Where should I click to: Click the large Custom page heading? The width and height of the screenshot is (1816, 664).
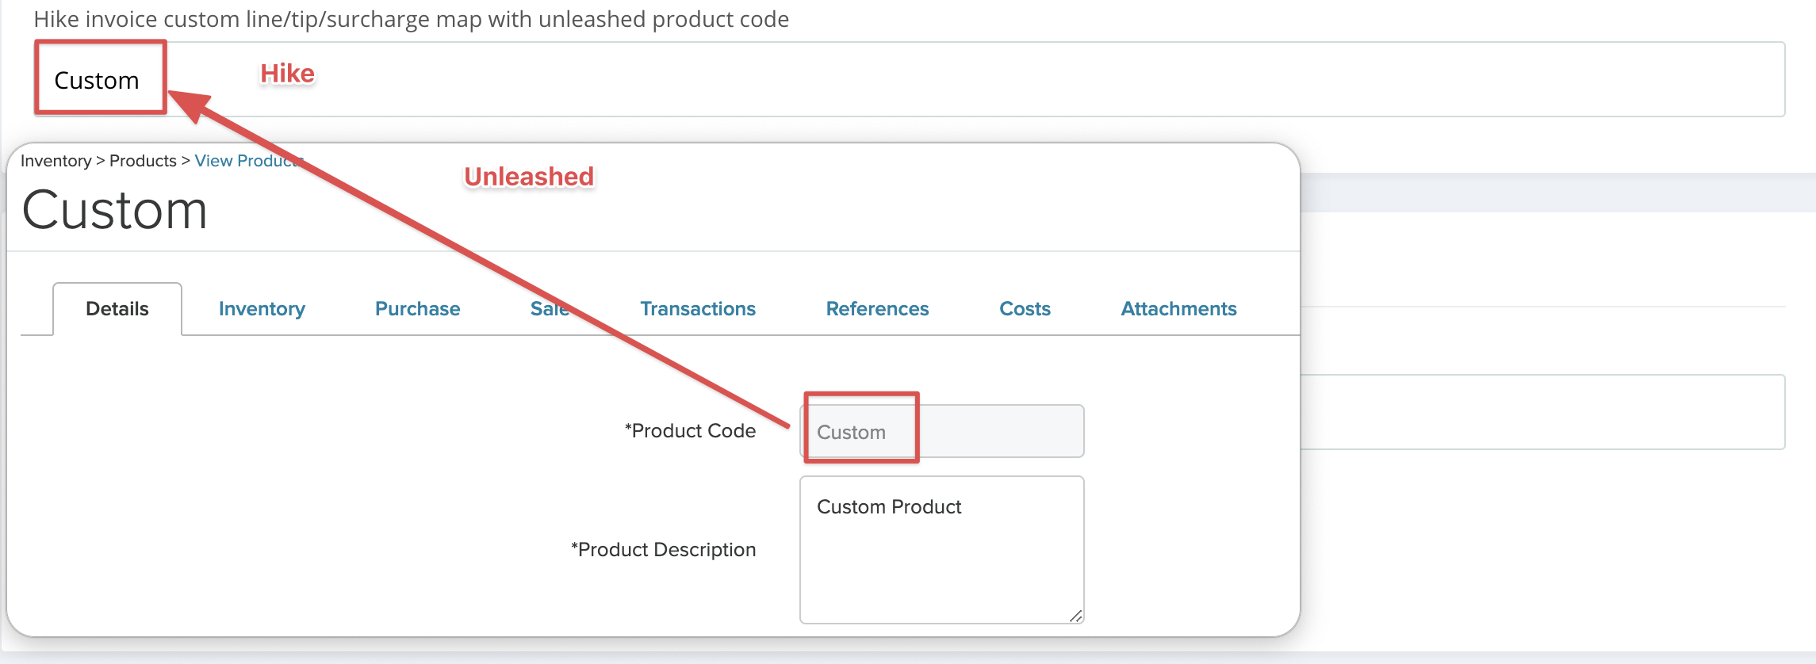tap(115, 211)
